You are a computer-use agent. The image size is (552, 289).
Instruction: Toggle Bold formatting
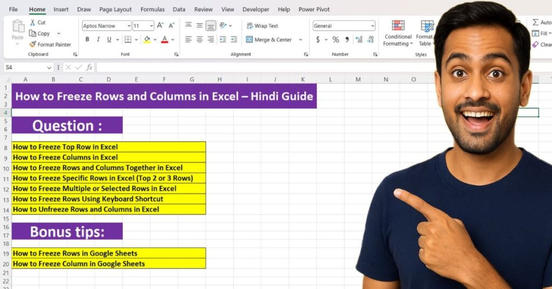point(87,39)
